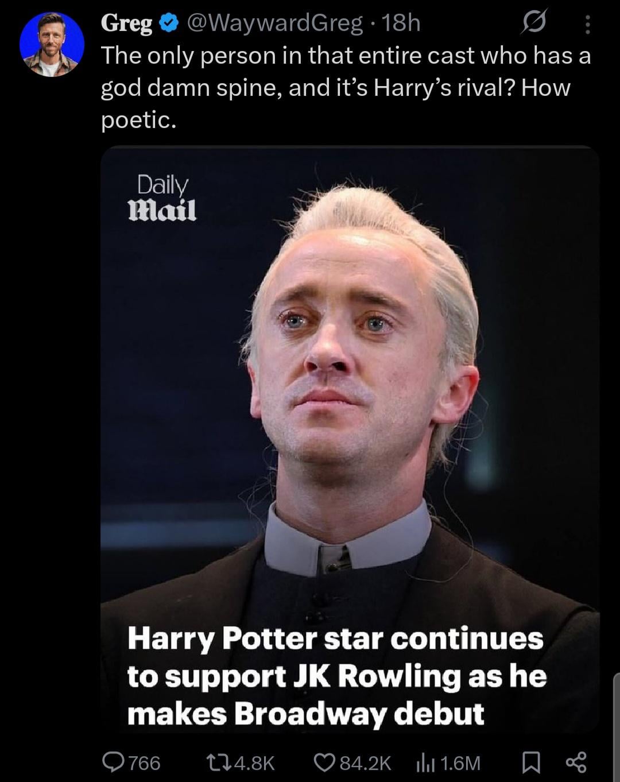
Task: Click the reply speech bubble icon
Action: (x=113, y=762)
